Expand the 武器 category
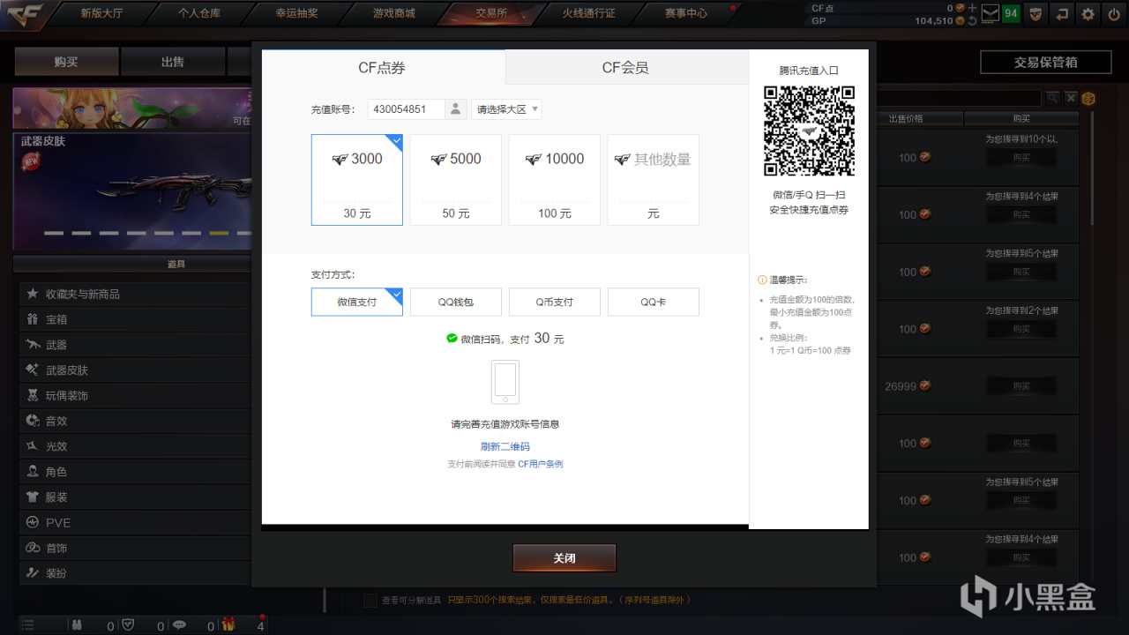Viewport: 1129px width, 635px height. 137,345
